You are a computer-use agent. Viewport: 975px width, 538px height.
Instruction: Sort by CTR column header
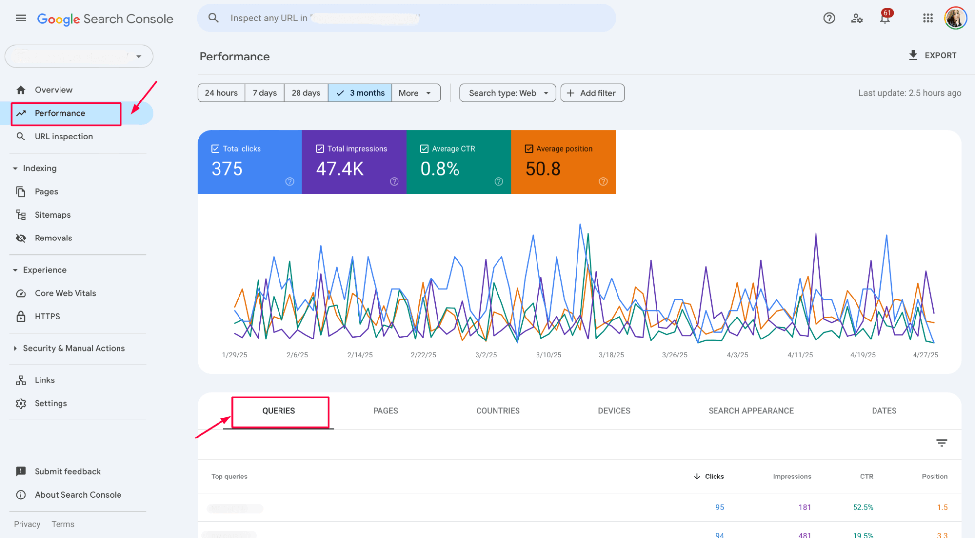(866, 477)
